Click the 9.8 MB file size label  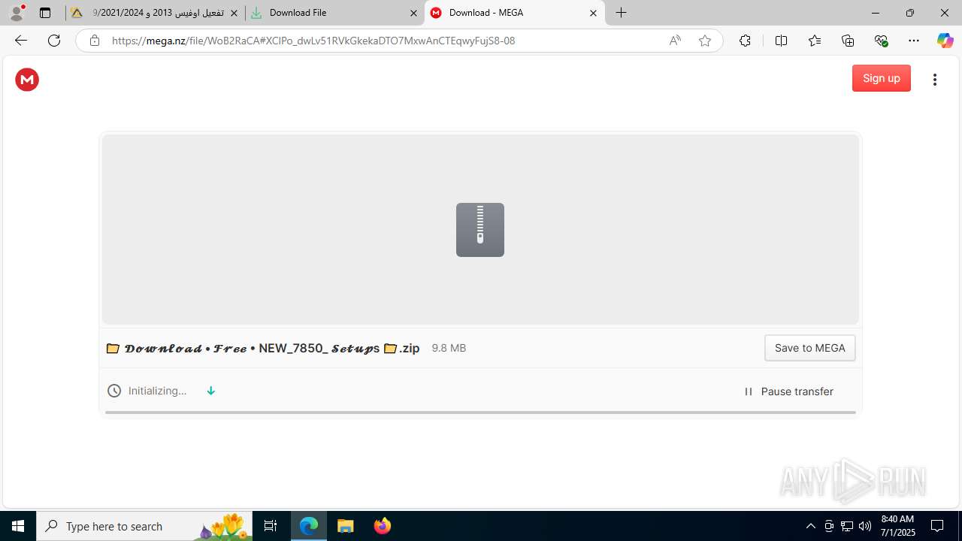[449, 348]
